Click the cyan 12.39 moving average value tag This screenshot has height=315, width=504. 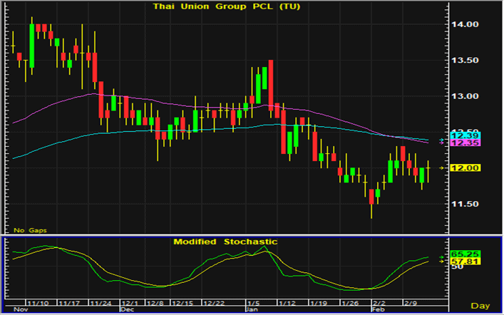(466, 135)
